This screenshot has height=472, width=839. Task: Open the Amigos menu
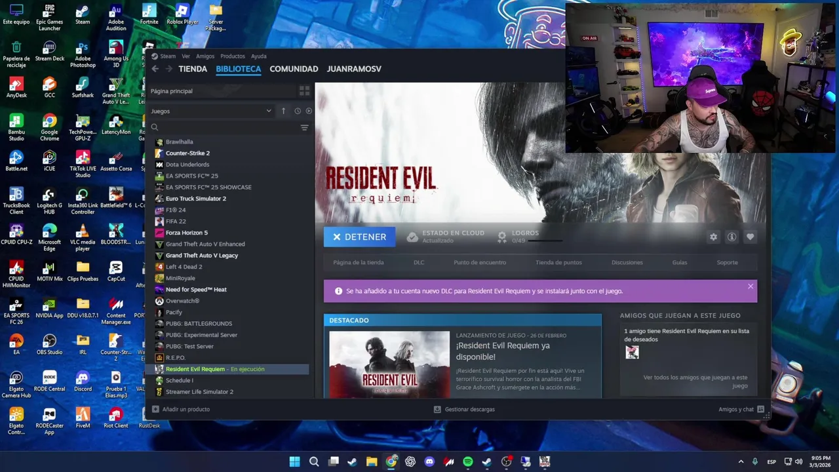click(205, 56)
